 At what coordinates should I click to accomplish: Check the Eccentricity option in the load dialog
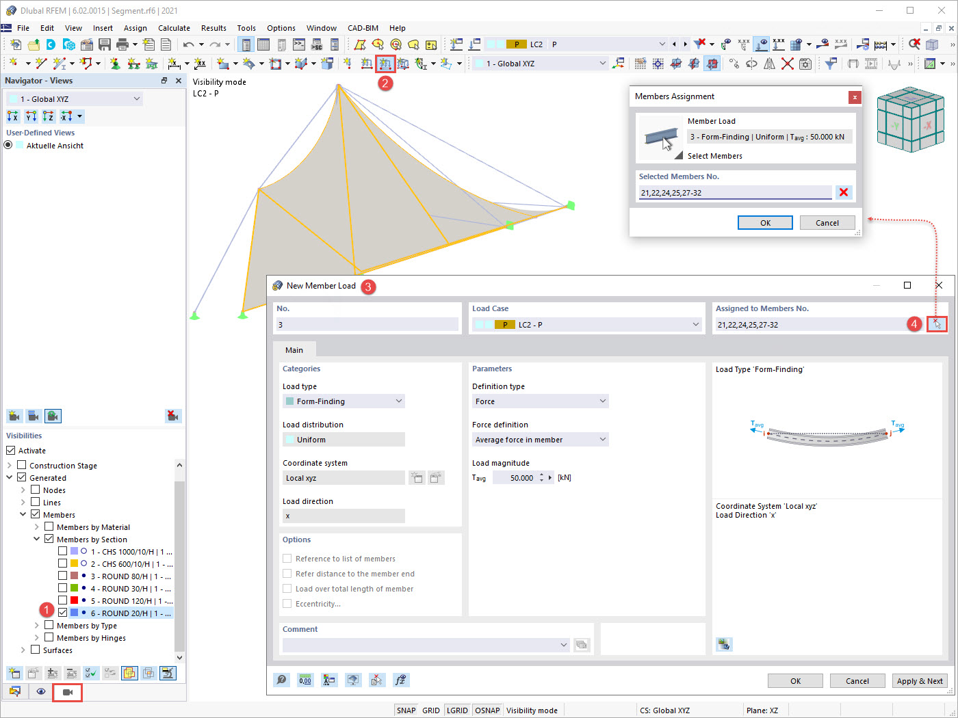(x=287, y=604)
